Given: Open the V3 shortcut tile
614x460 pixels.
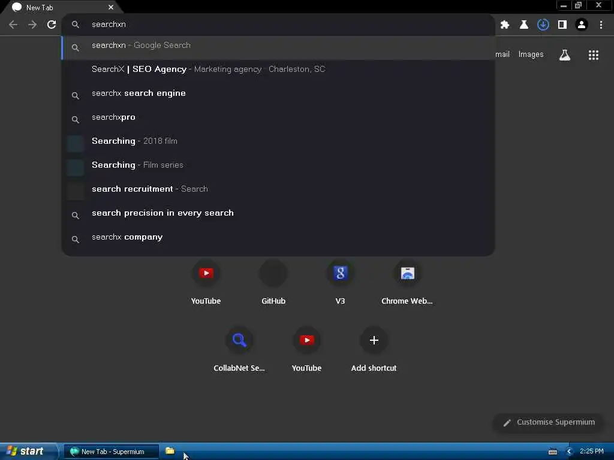Looking at the screenshot, I should 341,283.
